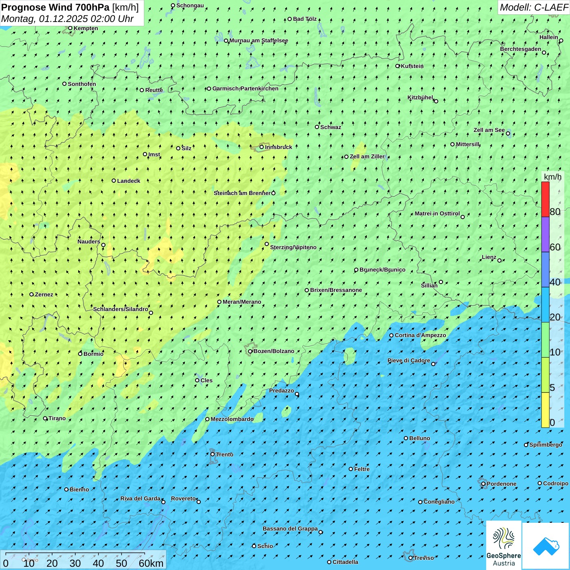Select the yellow 0 km/h legend color
The width and height of the screenshot is (570, 570).
[x=545, y=410]
